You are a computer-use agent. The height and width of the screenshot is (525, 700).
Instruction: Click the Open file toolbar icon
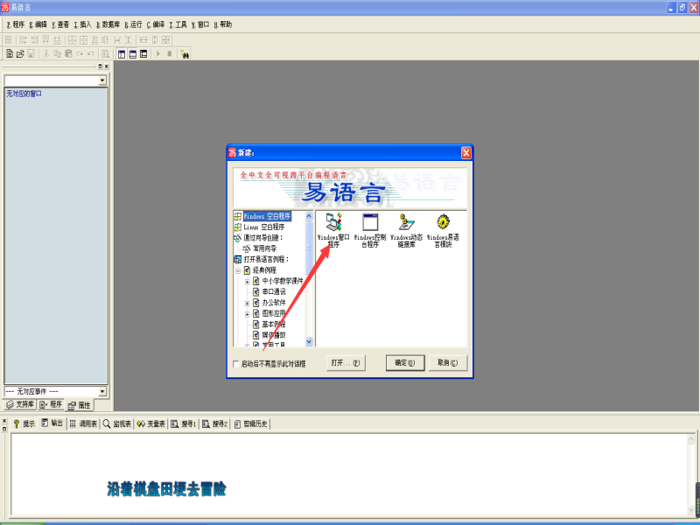click(x=20, y=54)
